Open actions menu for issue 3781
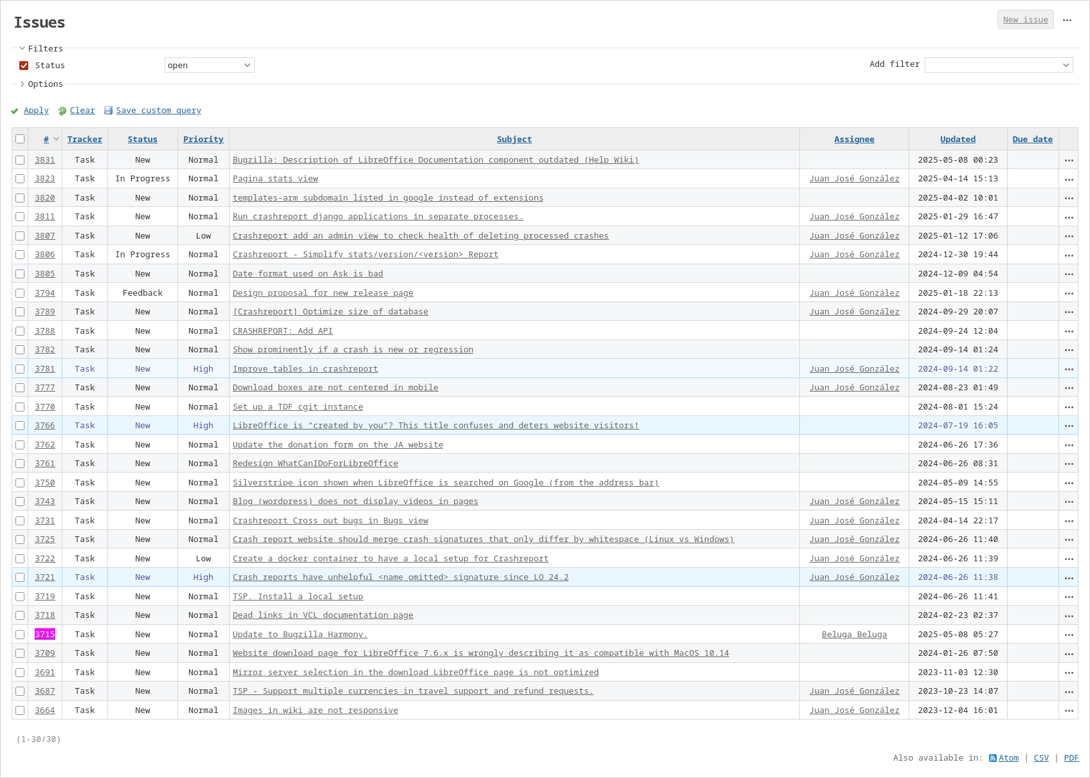Image resolution: width=1090 pixels, height=778 pixels. 1069,369
